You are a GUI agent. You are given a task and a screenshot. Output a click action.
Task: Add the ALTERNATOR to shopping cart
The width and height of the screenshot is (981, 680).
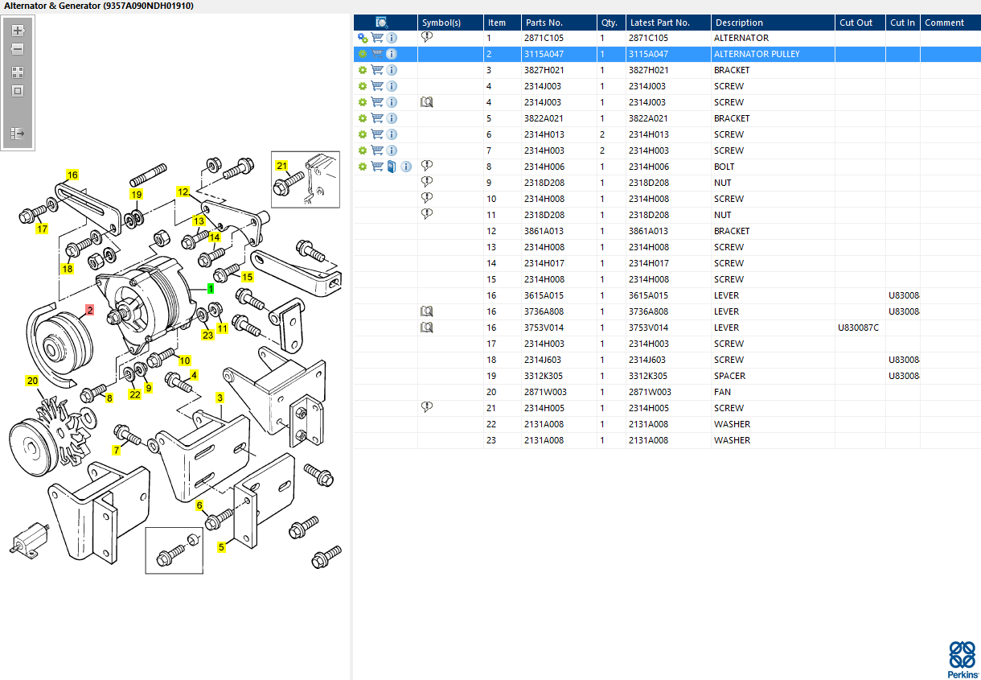[x=377, y=38]
